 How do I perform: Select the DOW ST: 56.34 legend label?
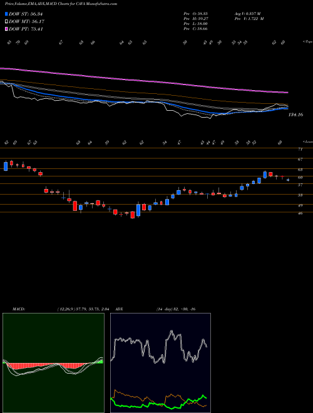[26, 14]
